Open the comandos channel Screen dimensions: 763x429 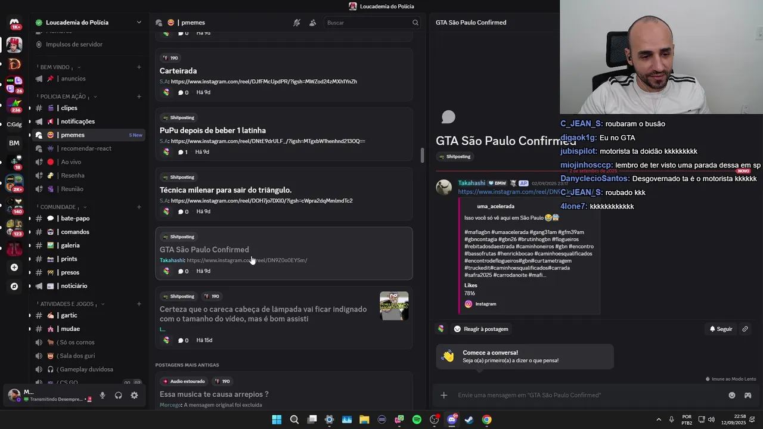click(x=89, y=232)
